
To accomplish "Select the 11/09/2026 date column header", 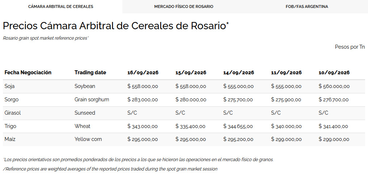I will click(x=287, y=72).
